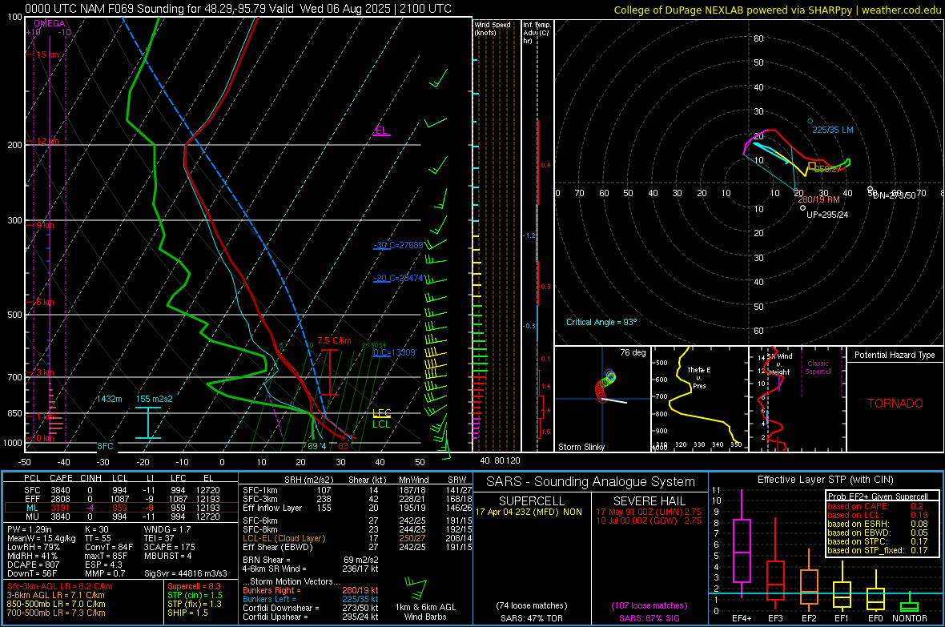Click the Wind Speed (knots) panel header
Screen dimensions: 945x627
[x=493, y=28]
